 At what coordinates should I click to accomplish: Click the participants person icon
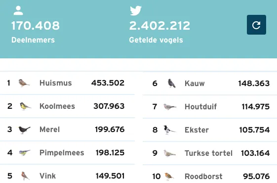point(18,10)
